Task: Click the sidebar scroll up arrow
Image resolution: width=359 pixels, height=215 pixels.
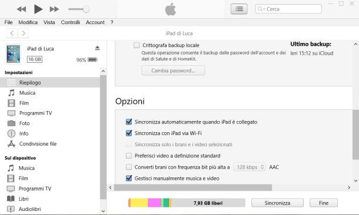Action: pyautogui.click(x=103, y=71)
